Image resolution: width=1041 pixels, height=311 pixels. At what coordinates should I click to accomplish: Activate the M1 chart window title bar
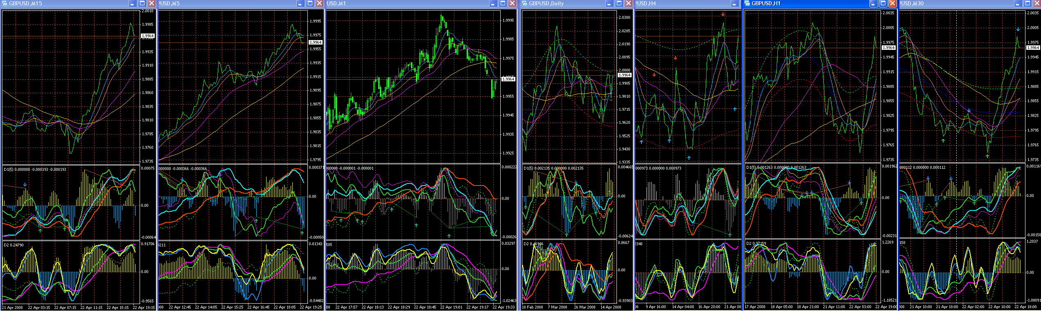tap(336, 3)
